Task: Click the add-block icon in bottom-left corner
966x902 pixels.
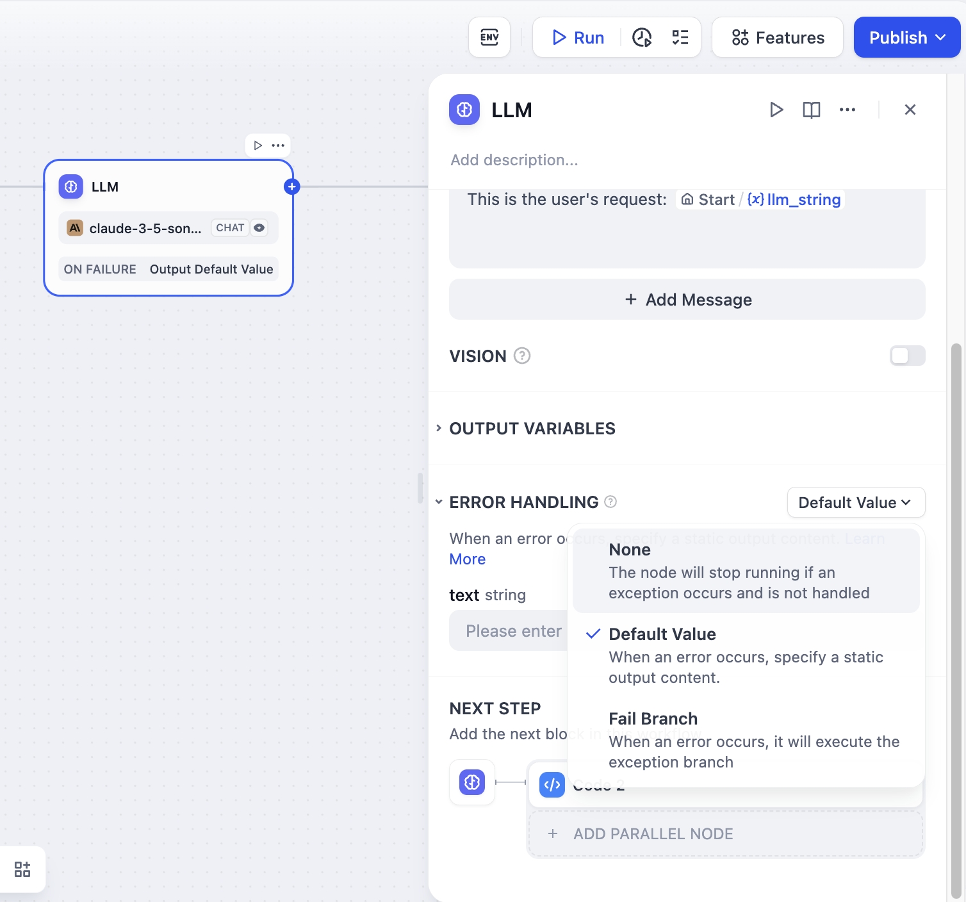Action: 22,869
